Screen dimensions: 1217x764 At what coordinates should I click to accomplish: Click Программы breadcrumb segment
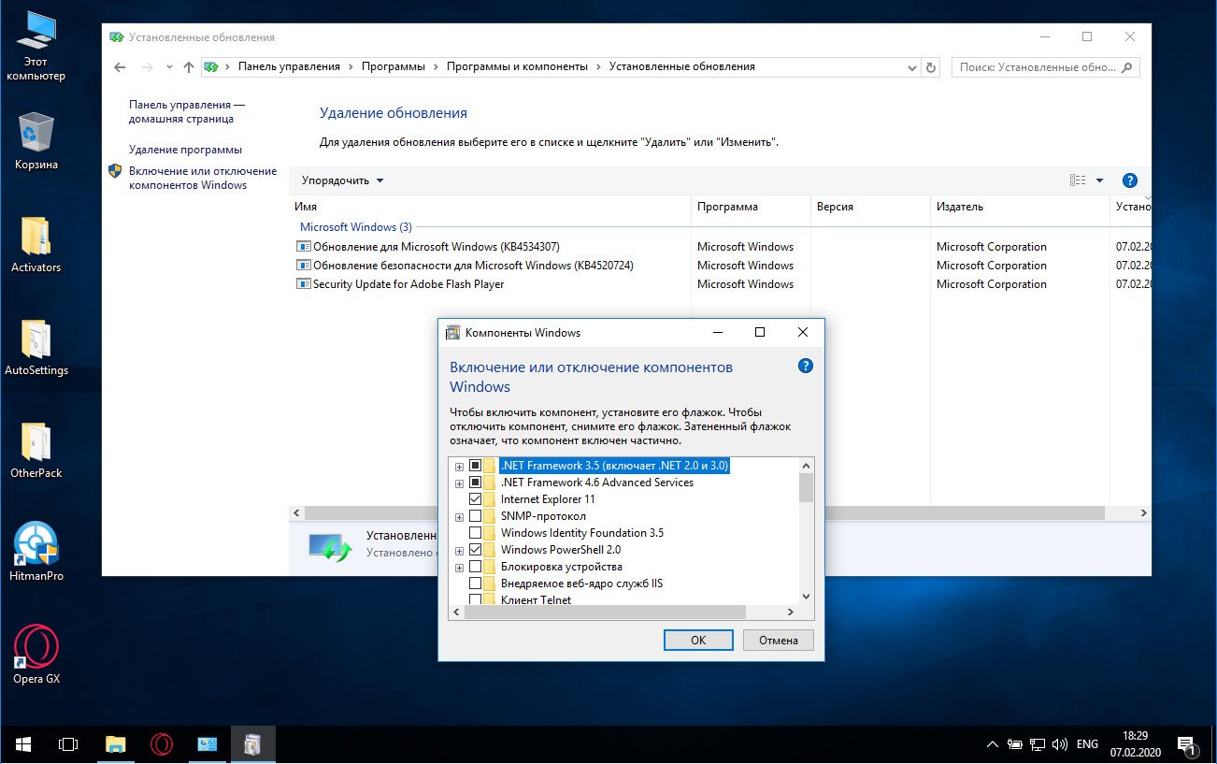click(x=393, y=66)
